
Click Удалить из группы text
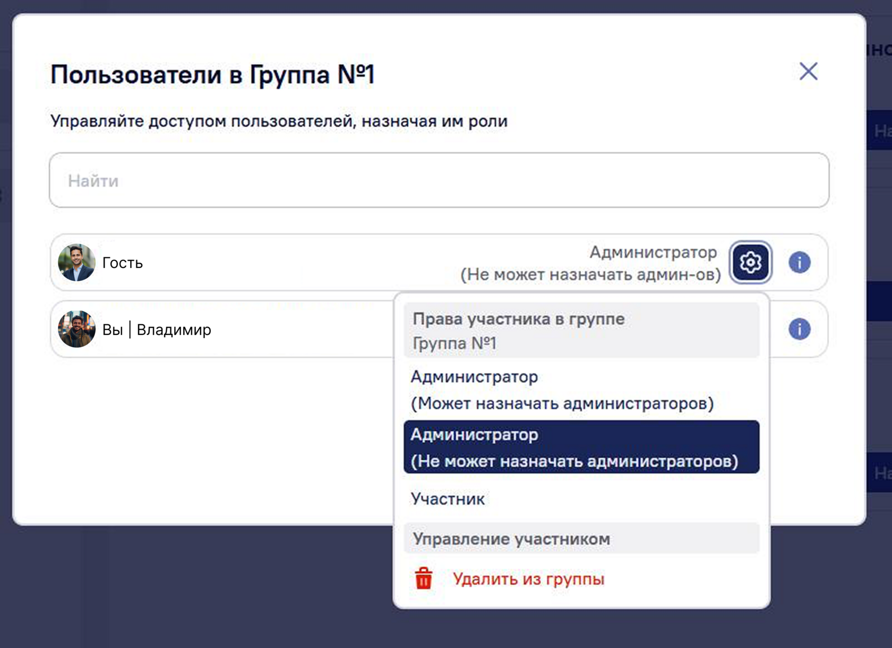point(528,578)
